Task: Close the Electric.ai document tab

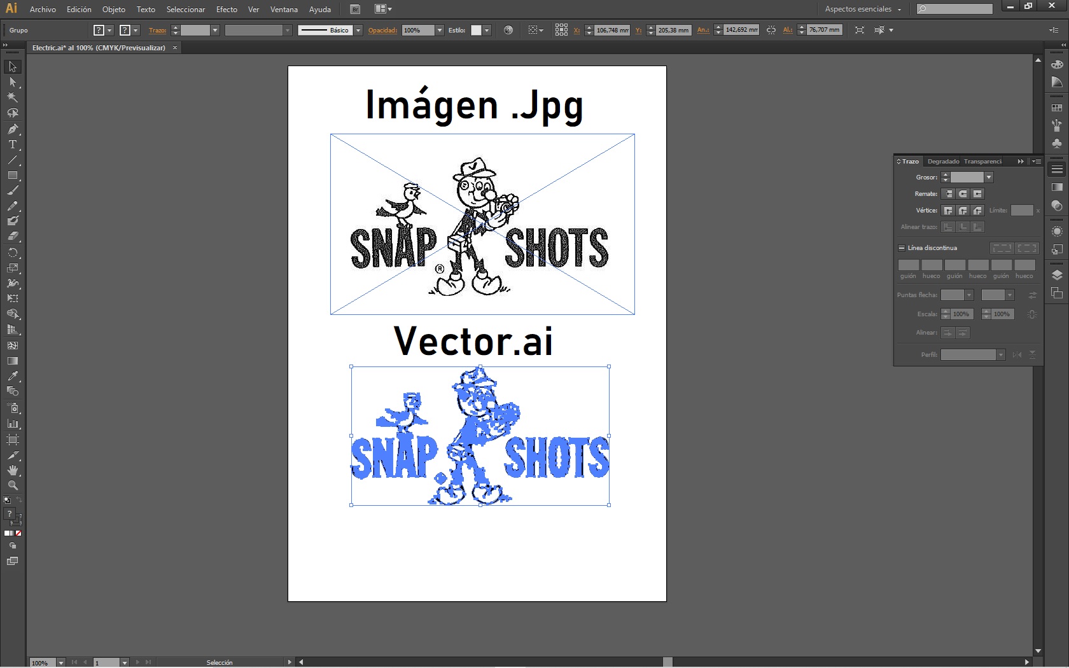Action: click(175, 48)
